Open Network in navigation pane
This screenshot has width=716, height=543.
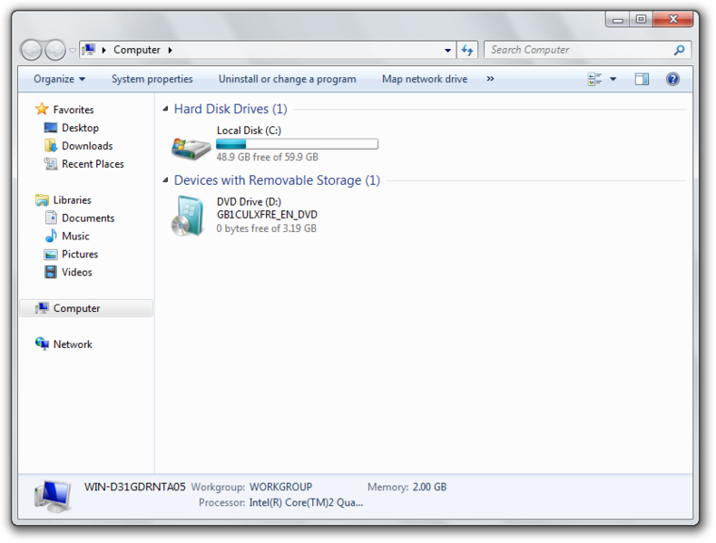(x=73, y=344)
